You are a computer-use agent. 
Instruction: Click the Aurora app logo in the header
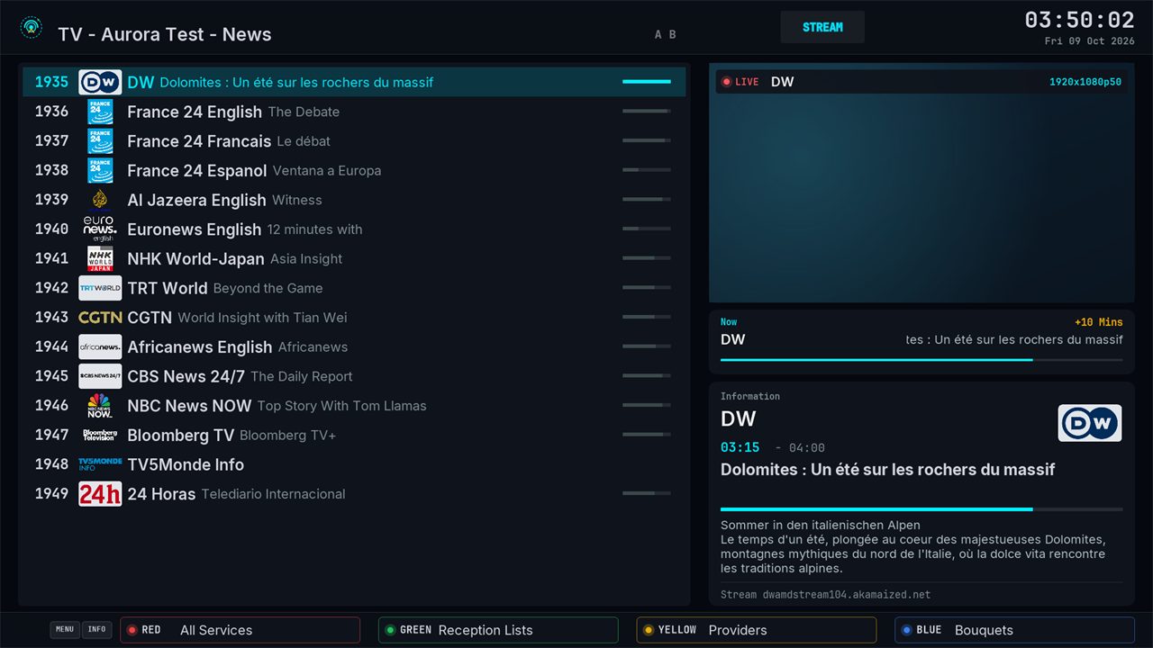point(32,28)
